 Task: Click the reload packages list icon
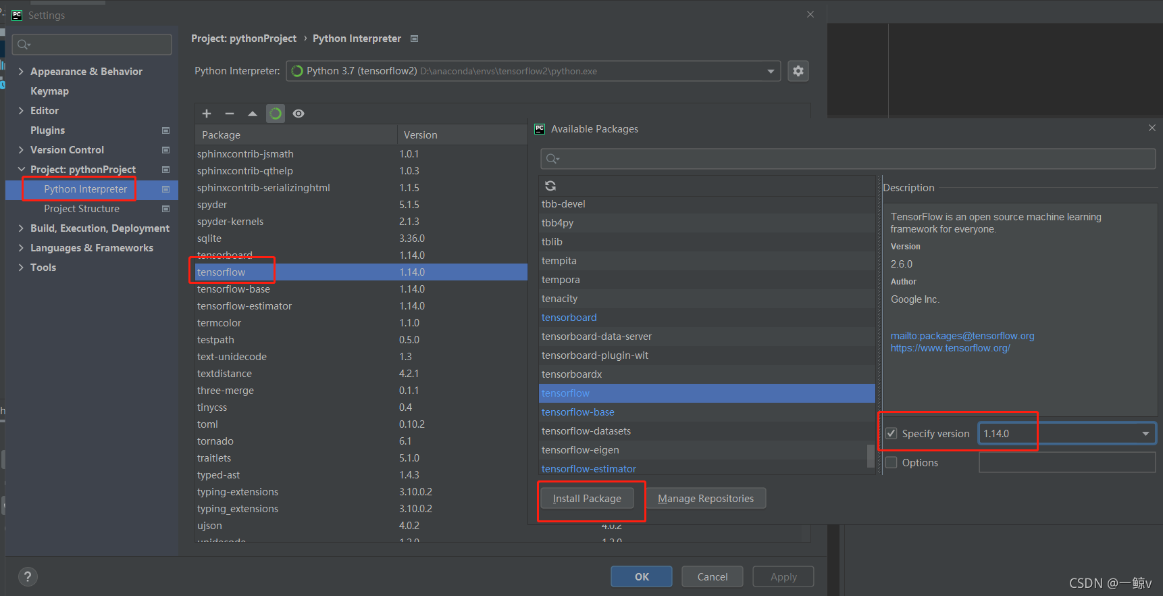tap(550, 186)
